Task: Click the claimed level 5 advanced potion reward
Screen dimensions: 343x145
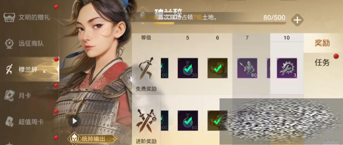Action: [x=188, y=121]
